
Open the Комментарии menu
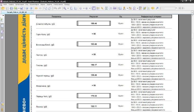[34, 5]
